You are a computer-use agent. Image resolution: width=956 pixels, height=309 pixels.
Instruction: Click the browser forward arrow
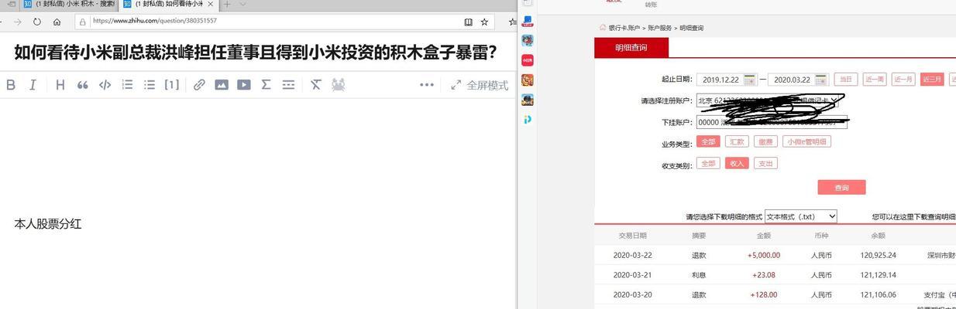(x=17, y=22)
